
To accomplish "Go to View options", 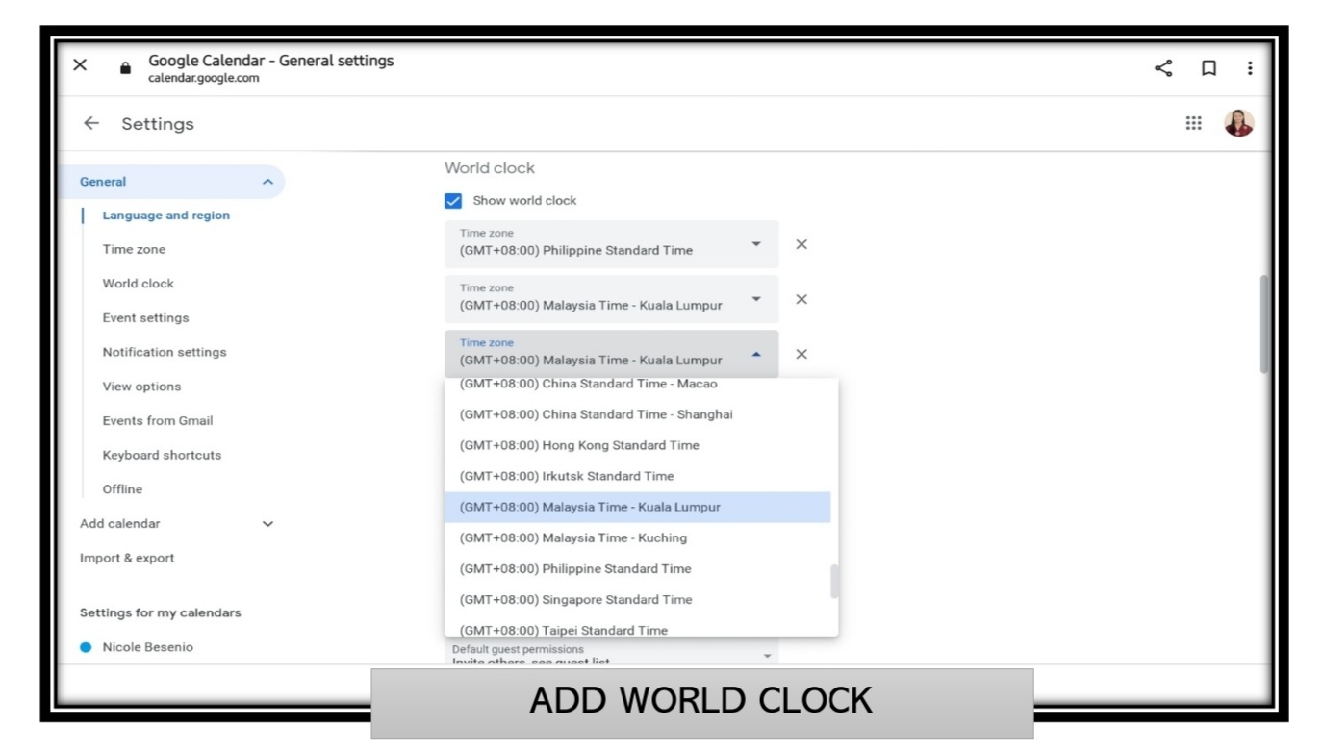I will 141,387.
